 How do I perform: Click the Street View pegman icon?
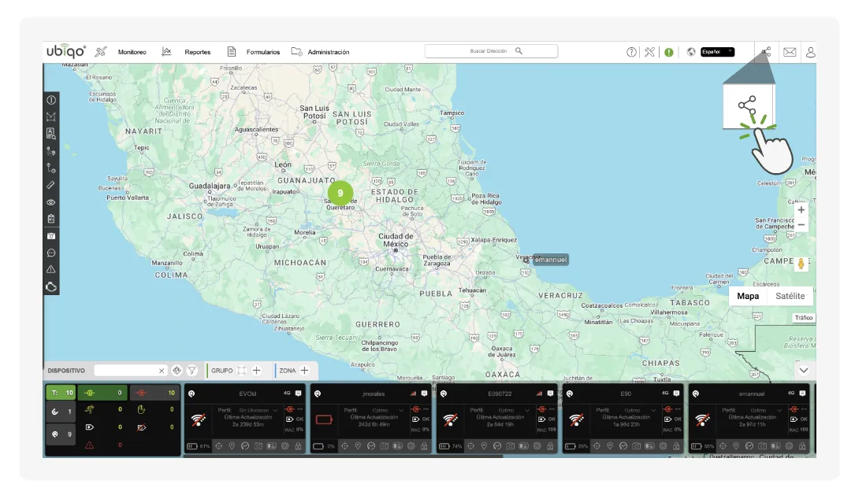tap(801, 263)
